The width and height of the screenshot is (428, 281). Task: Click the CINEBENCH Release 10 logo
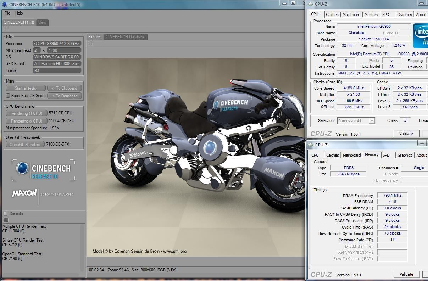click(x=43, y=170)
